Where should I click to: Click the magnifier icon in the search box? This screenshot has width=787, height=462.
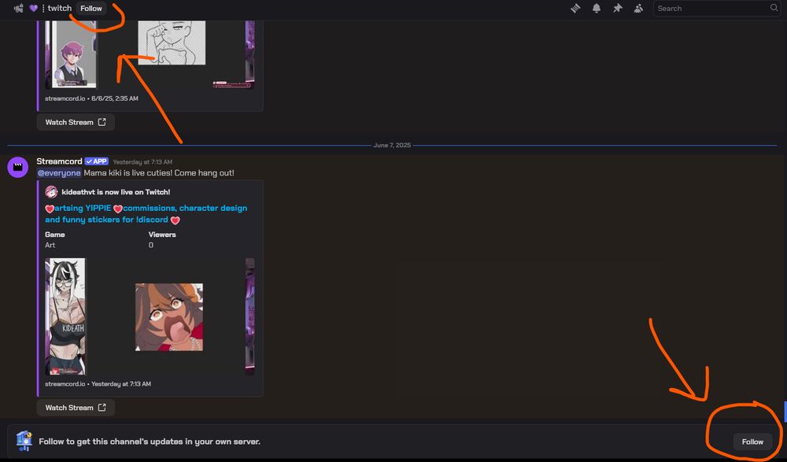pyautogui.click(x=774, y=8)
